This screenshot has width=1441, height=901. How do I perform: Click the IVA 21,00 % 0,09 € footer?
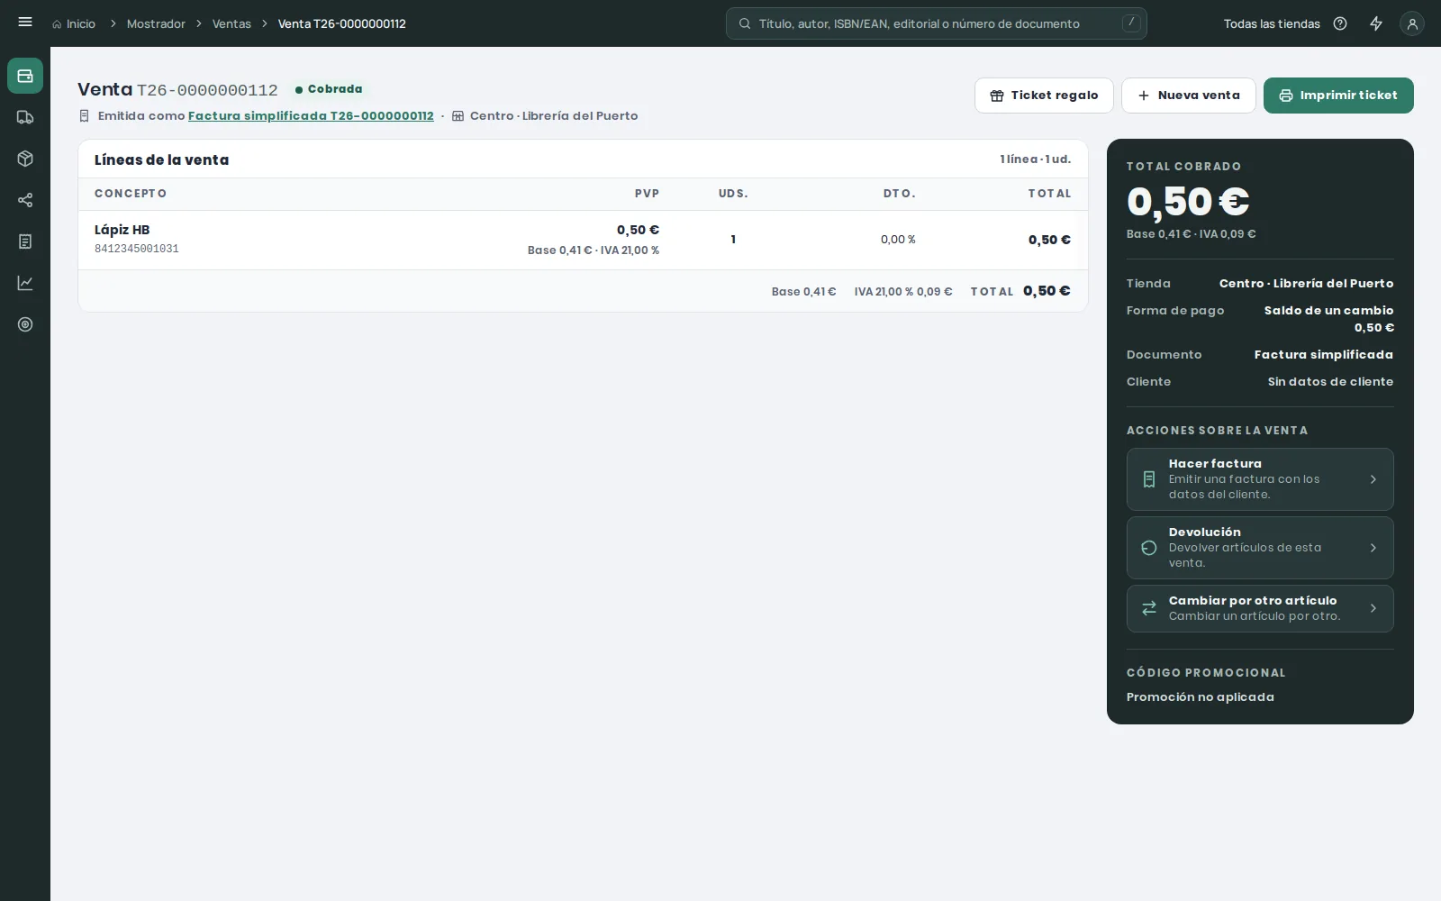coord(903,292)
